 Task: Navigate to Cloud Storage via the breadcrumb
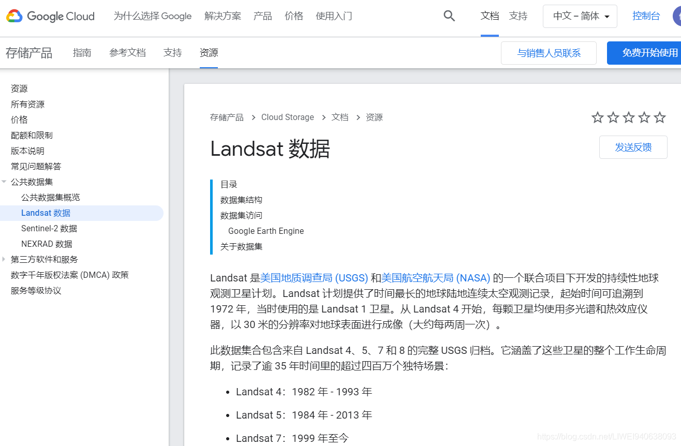(288, 117)
